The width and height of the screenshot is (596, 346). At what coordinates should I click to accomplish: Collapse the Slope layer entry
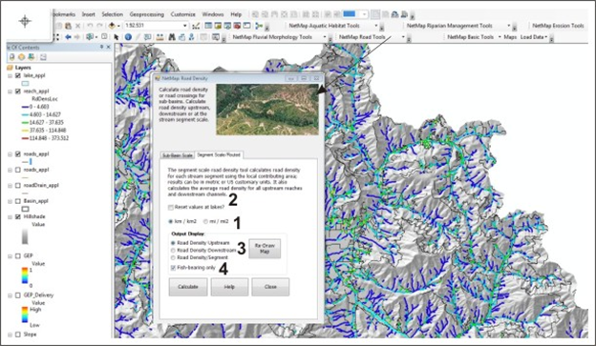11,335
